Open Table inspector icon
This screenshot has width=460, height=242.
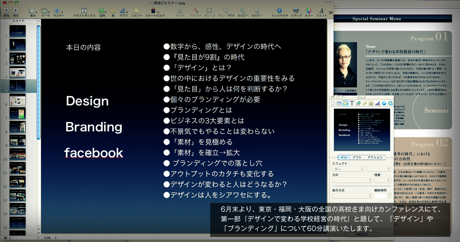point(371,103)
